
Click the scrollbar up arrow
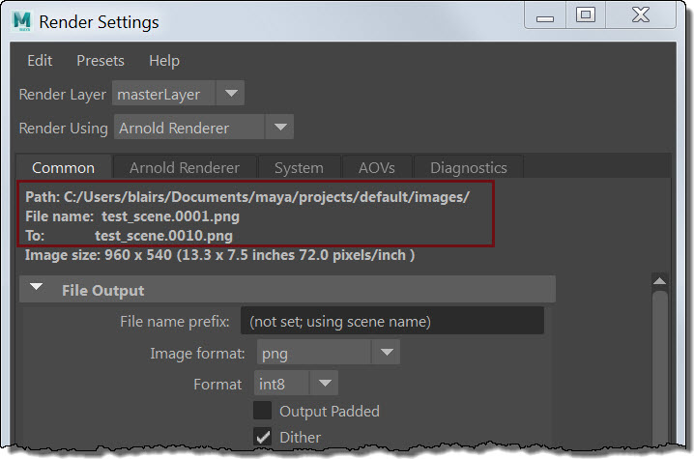pyautogui.click(x=660, y=282)
